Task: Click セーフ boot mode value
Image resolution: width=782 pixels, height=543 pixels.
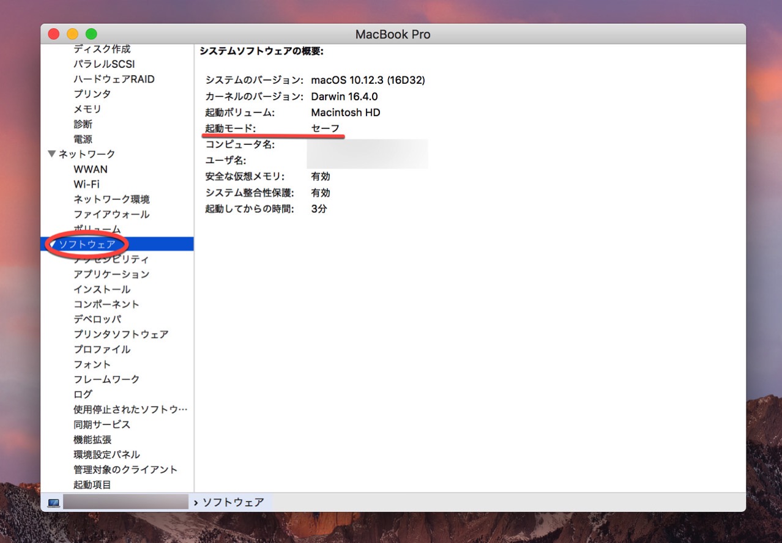Action: click(325, 128)
